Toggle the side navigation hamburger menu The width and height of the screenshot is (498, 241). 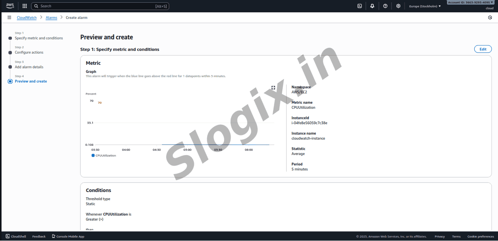pos(9,18)
